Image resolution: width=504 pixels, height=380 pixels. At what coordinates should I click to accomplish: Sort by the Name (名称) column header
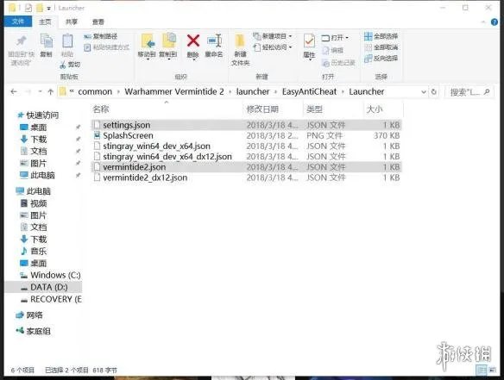tap(101, 109)
